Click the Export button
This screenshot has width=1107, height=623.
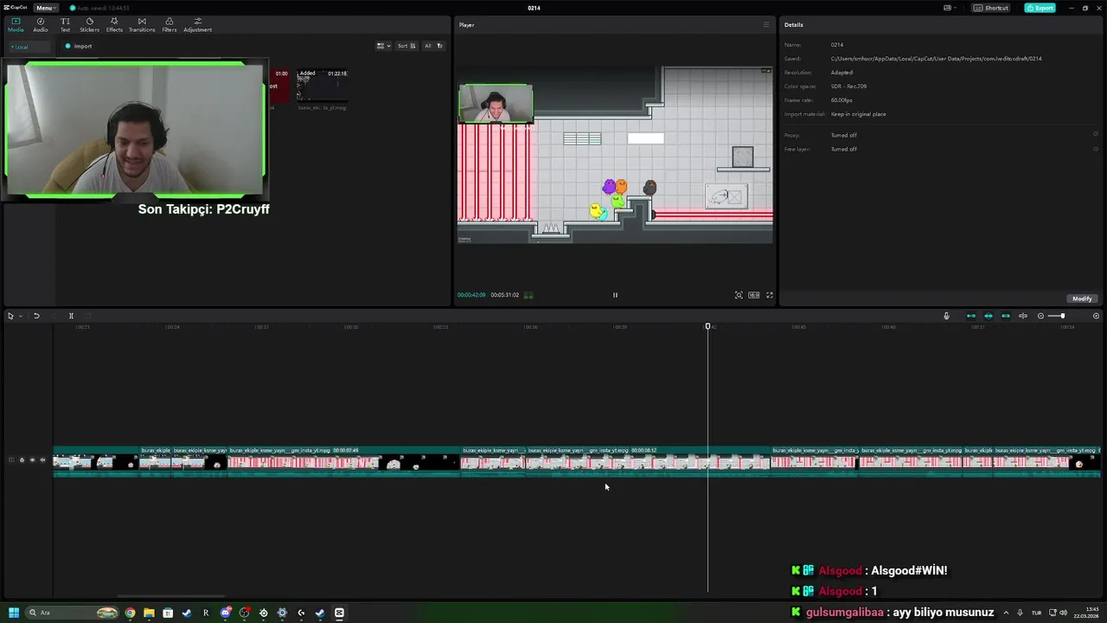(x=1040, y=8)
